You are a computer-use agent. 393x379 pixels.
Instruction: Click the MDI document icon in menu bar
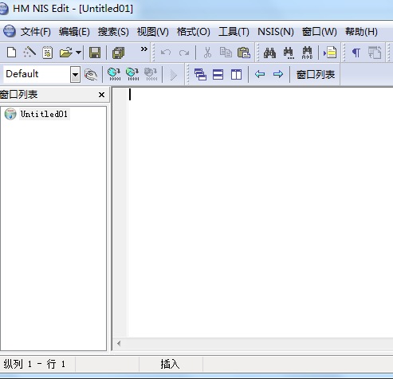[10, 31]
